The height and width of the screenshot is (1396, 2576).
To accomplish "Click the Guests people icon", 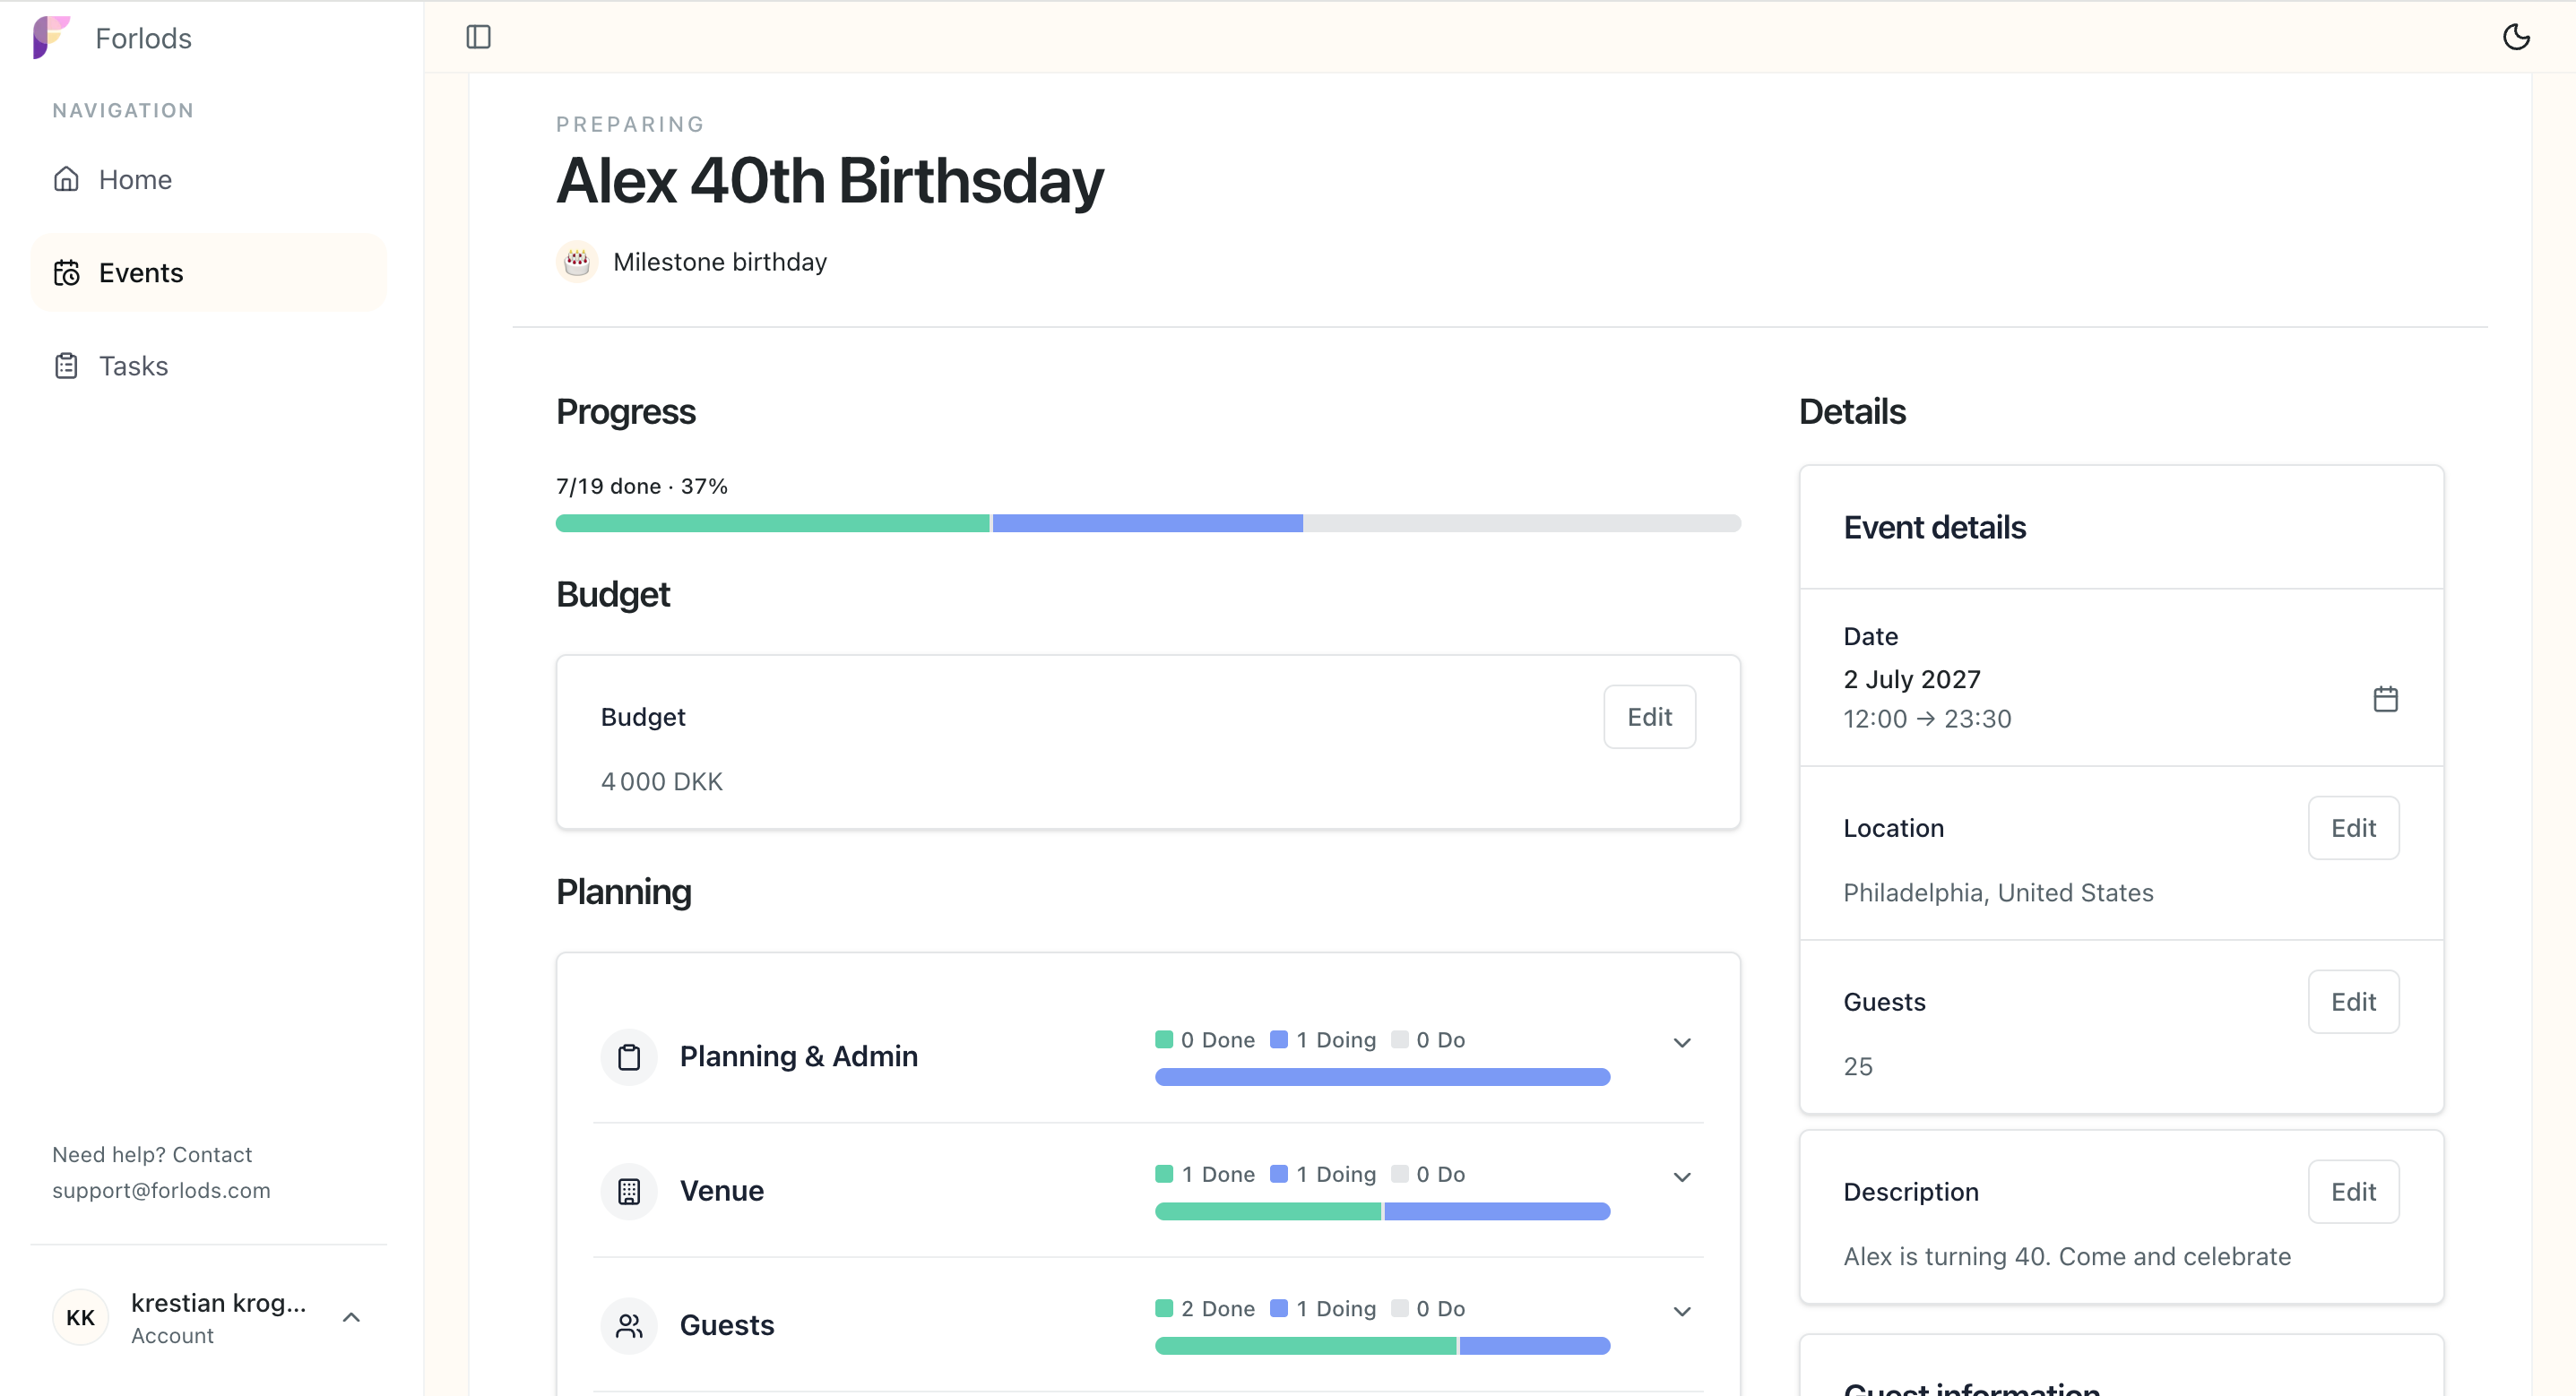I will pyautogui.click(x=629, y=1326).
